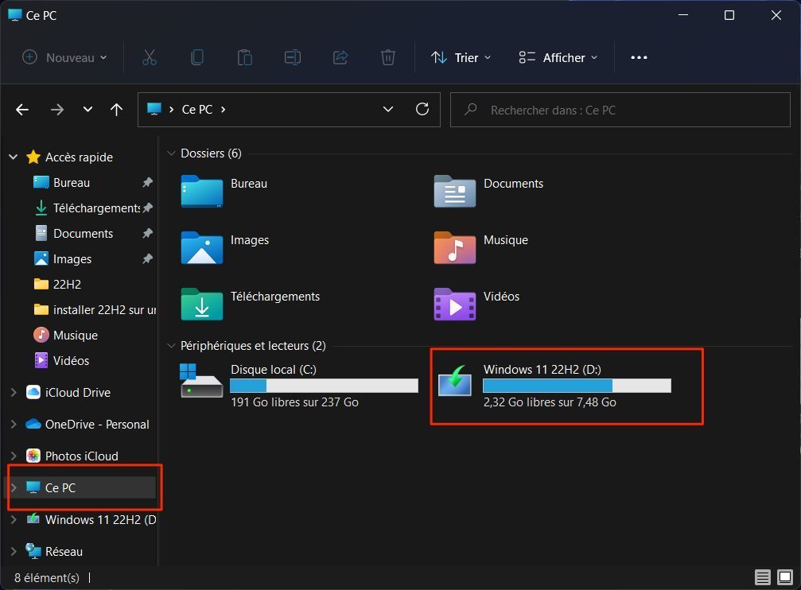This screenshot has width=801, height=590.
Task: Click Ce PC breadcrumb in address bar
Action: pos(197,109)
